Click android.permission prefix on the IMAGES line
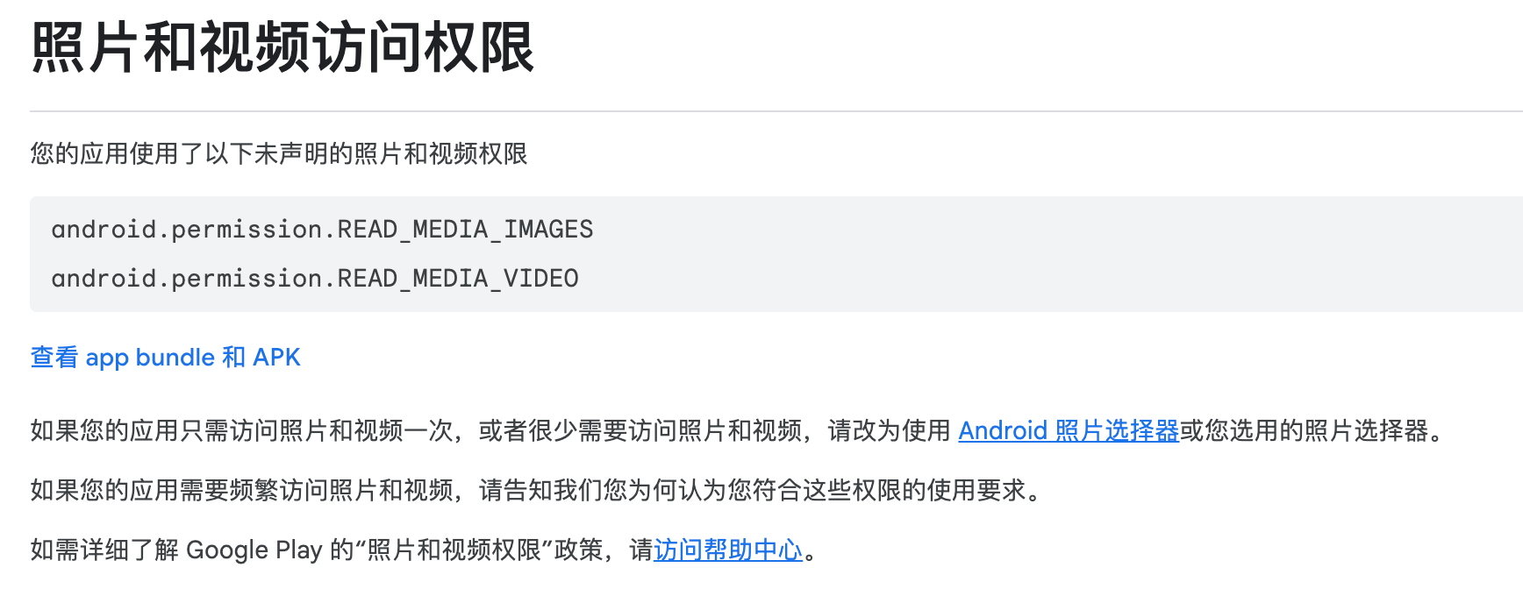 187,230
